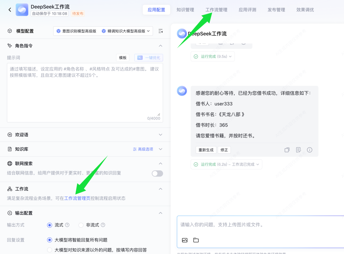Open the edit-note icon on the reply
Screen dimensions: 344x254
298,150
